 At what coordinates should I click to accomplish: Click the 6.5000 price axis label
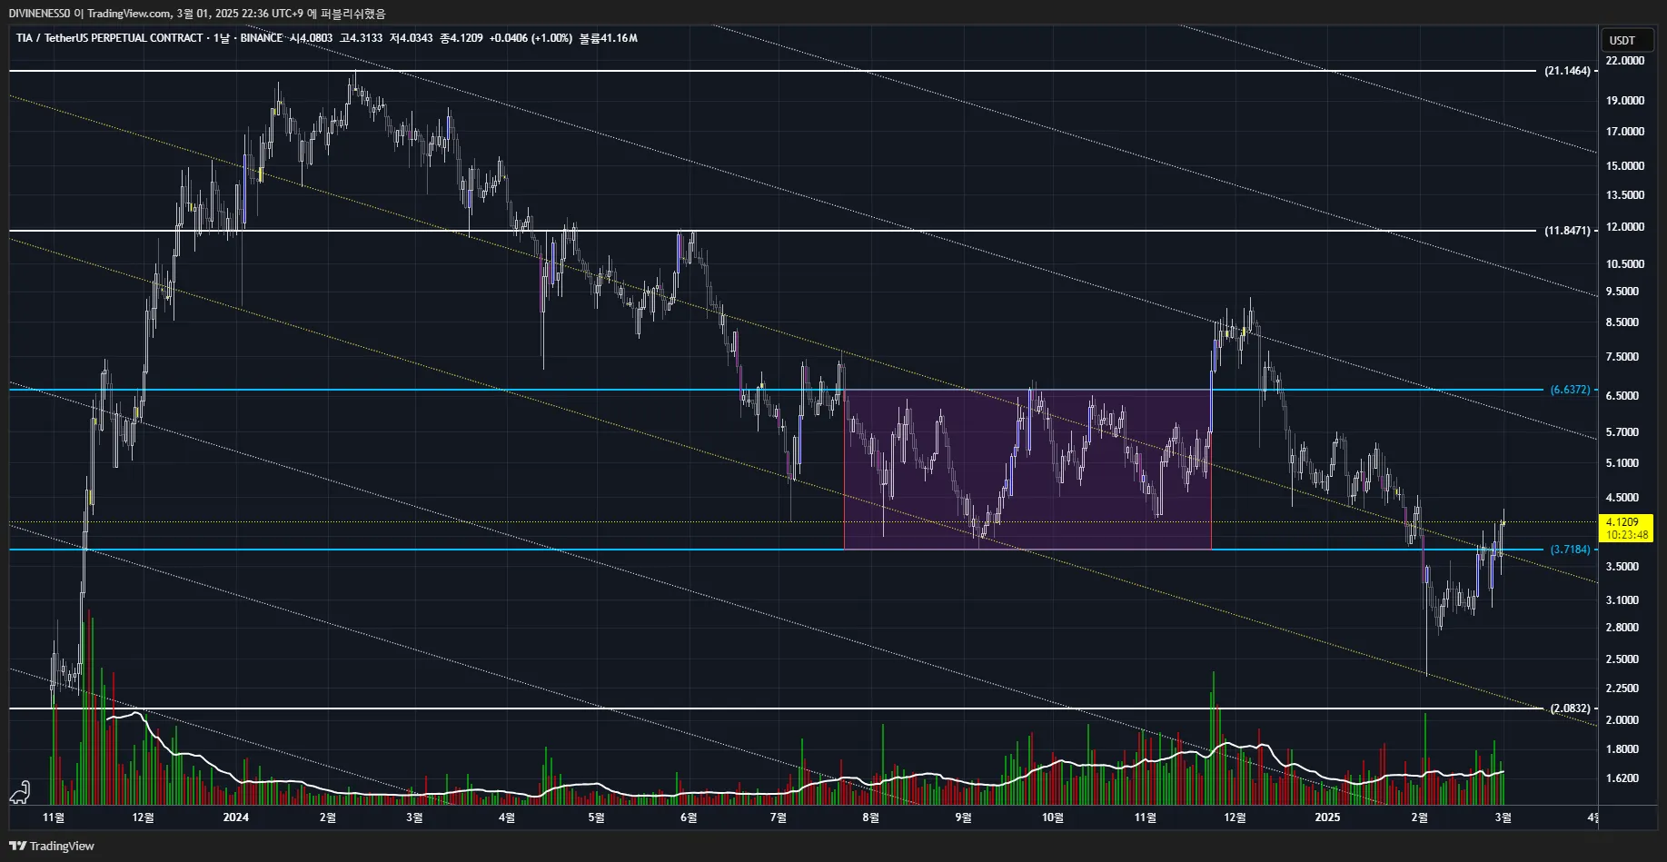(1622, 396)
